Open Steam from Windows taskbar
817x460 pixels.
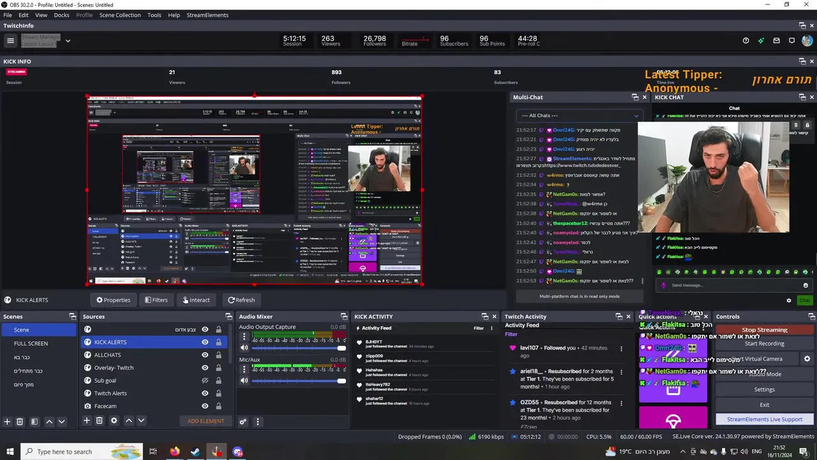coord(195,452)
